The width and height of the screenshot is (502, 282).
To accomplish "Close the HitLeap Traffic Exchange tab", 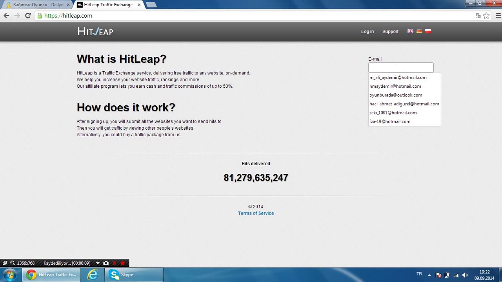I will point(139,5).
